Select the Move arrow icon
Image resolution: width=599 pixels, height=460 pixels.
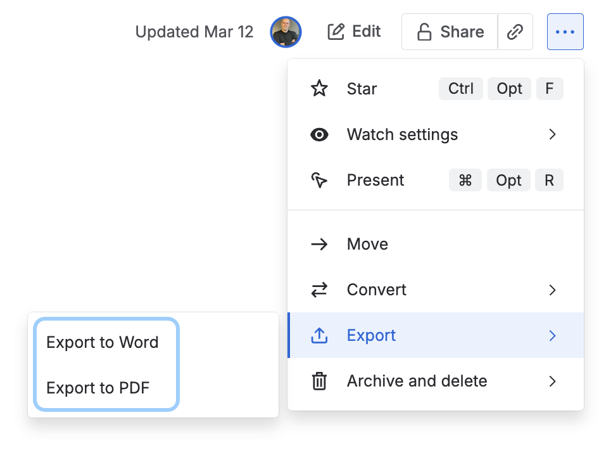pos(320,244)
